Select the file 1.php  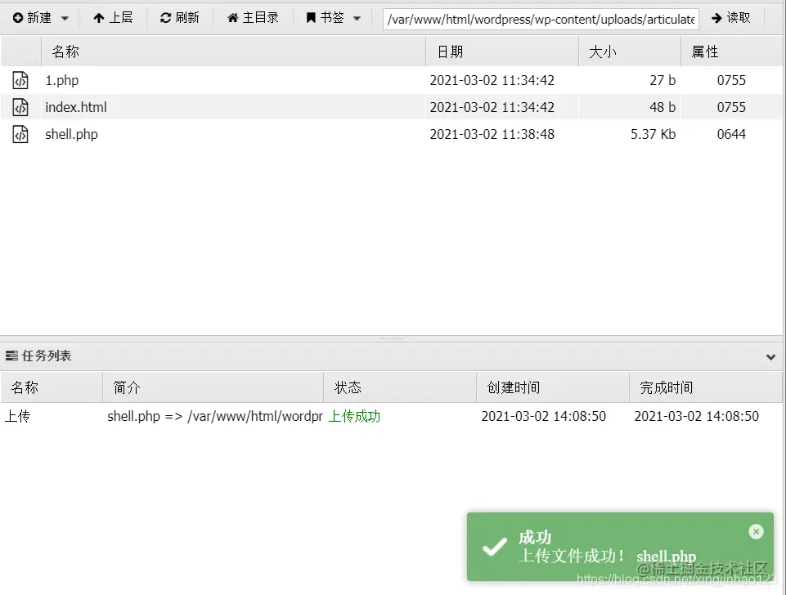coord(62,80)
